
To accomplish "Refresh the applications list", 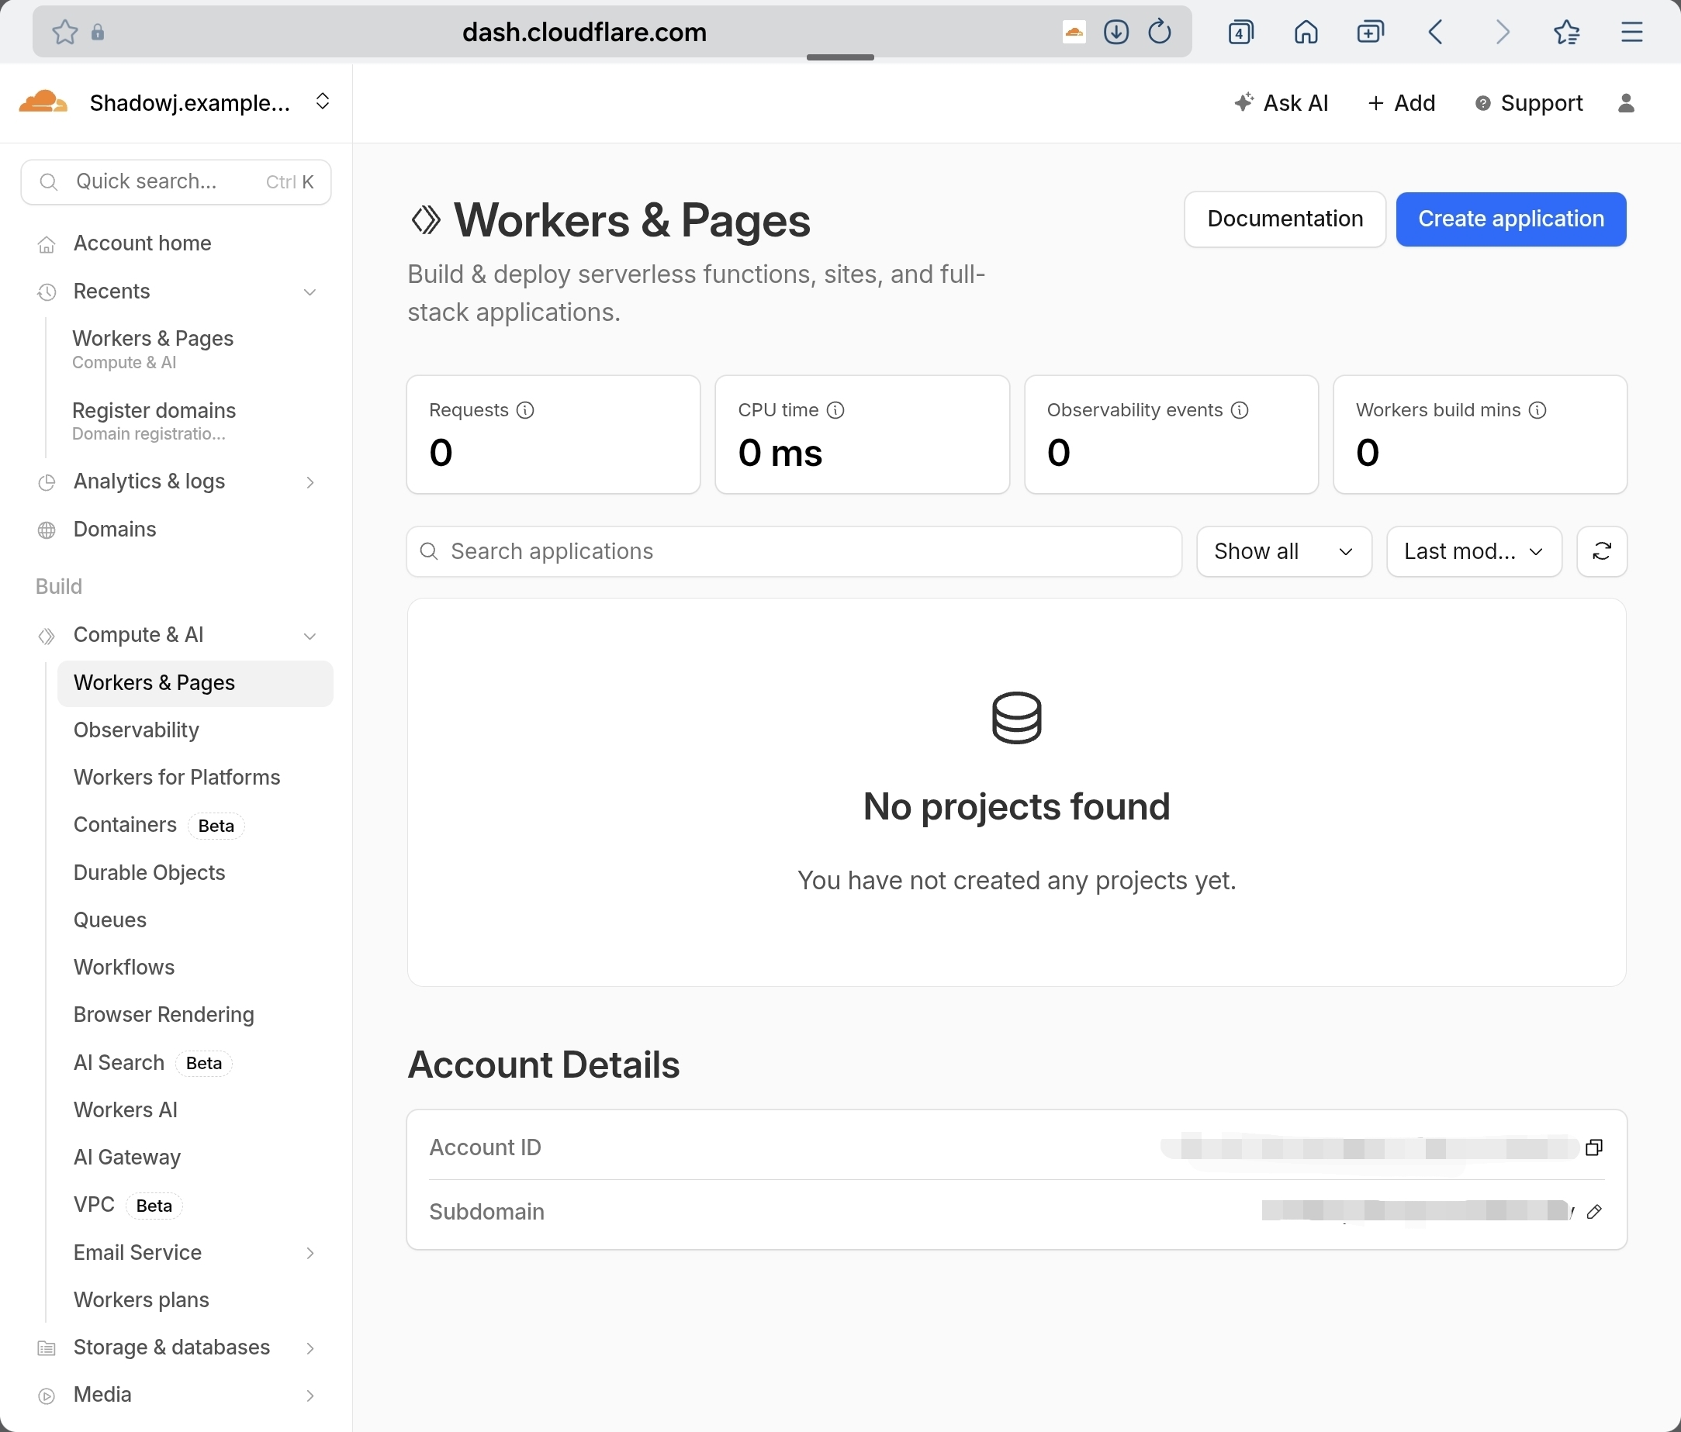I will point(1602,551).
